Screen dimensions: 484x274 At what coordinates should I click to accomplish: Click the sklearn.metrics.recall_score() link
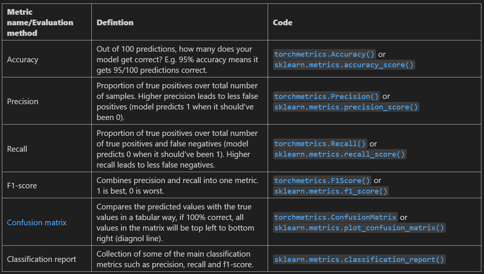point(339,154)
